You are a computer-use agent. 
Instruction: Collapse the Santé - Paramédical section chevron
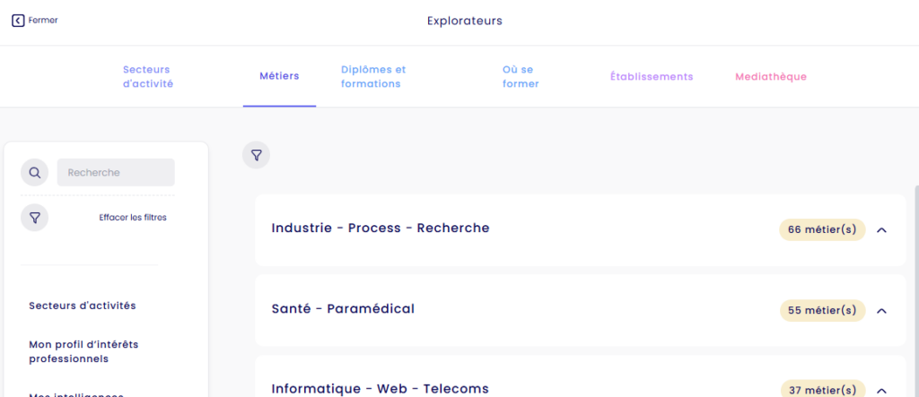[881, 311]
